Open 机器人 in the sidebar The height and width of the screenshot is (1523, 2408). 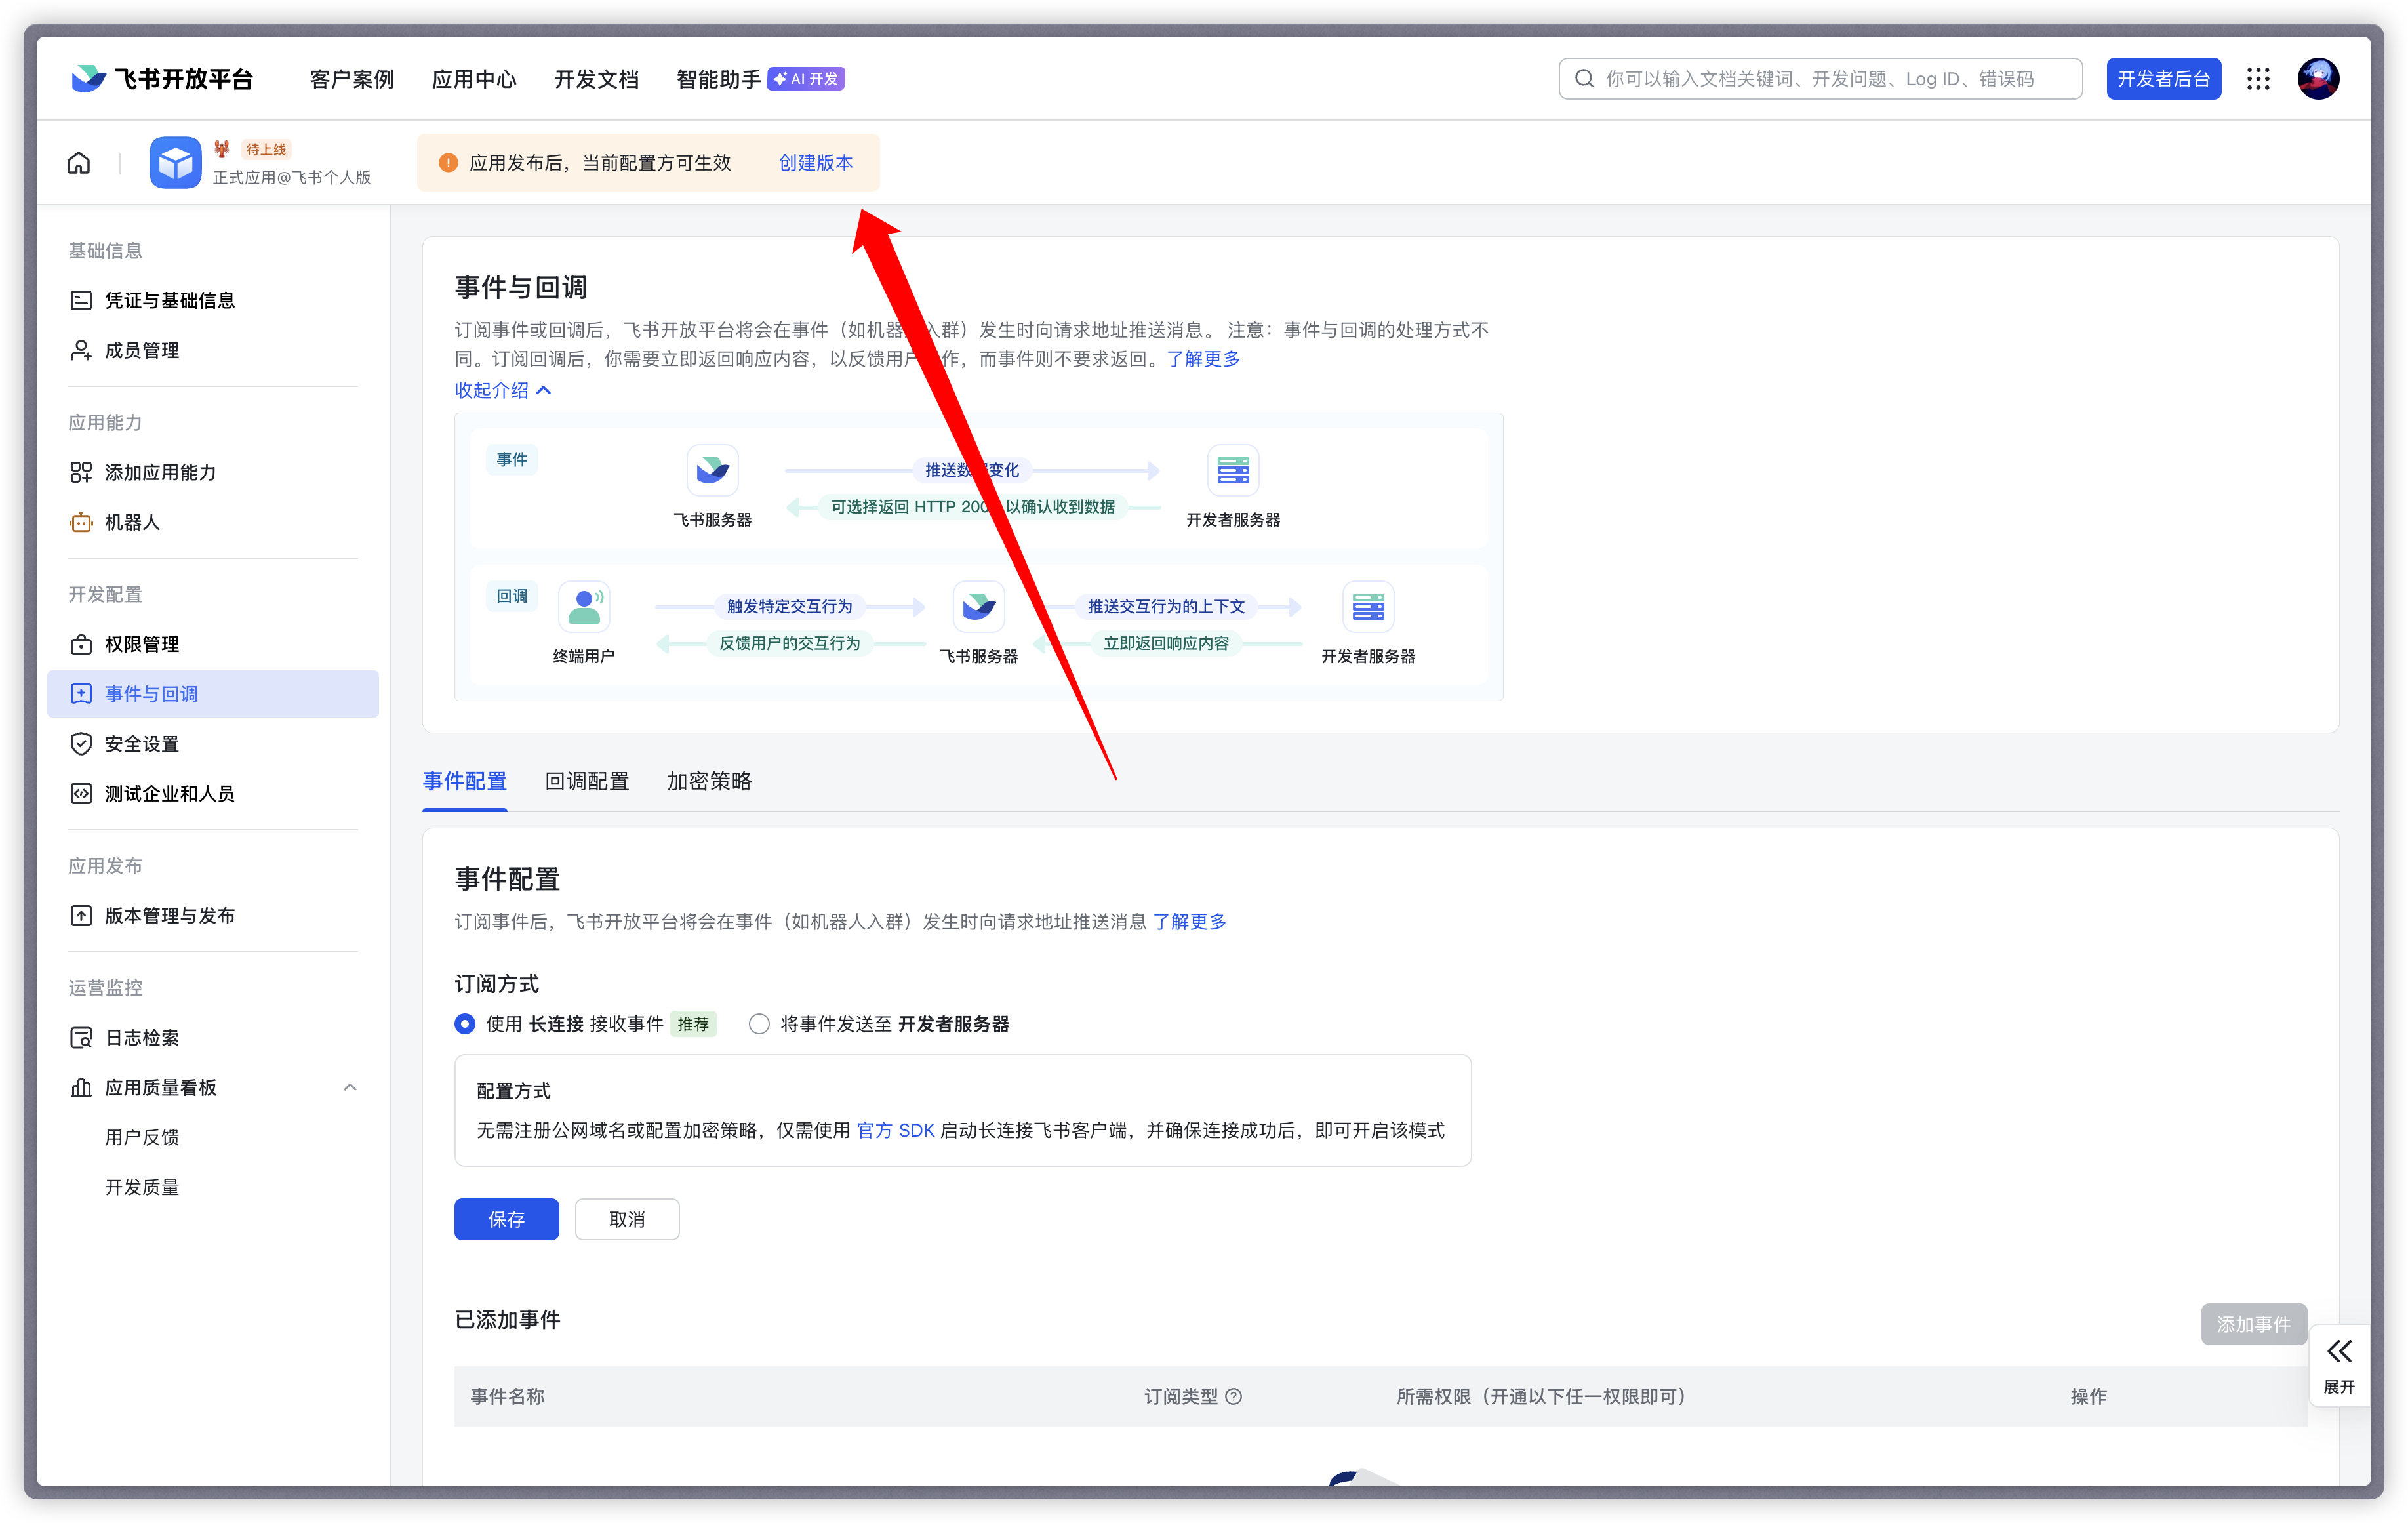(132, 522)
